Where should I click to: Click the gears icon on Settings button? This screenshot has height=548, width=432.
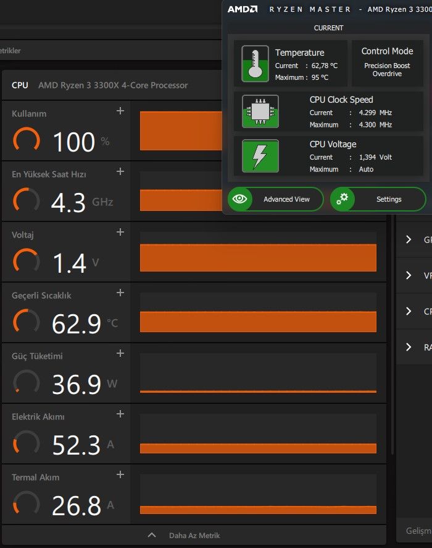343,199
